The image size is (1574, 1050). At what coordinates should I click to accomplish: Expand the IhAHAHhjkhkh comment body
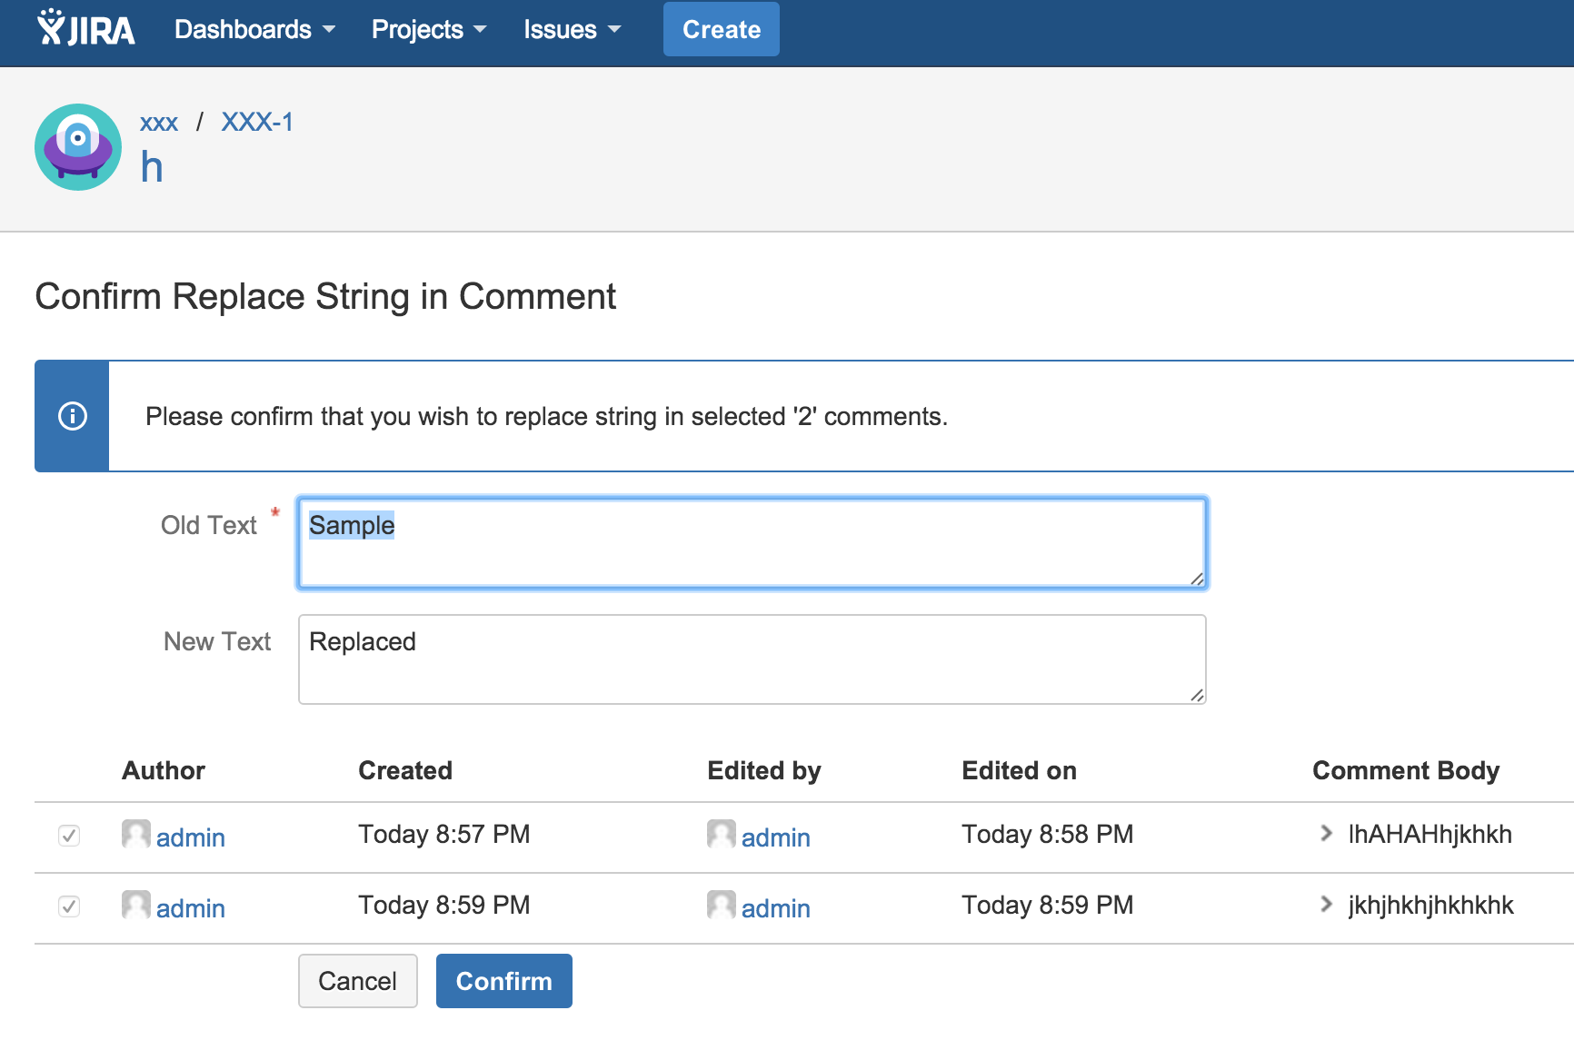coord(1327,834)
